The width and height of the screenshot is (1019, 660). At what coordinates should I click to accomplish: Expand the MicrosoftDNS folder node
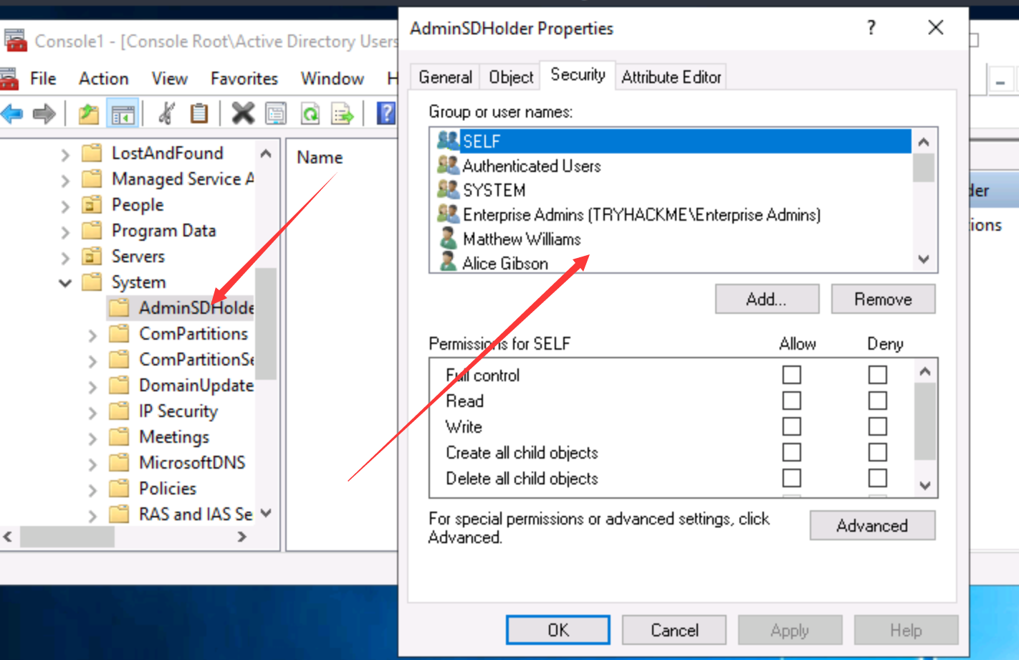click(92, 464)
